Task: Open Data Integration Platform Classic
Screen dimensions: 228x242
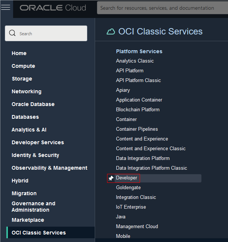Action: click(152, 168)
